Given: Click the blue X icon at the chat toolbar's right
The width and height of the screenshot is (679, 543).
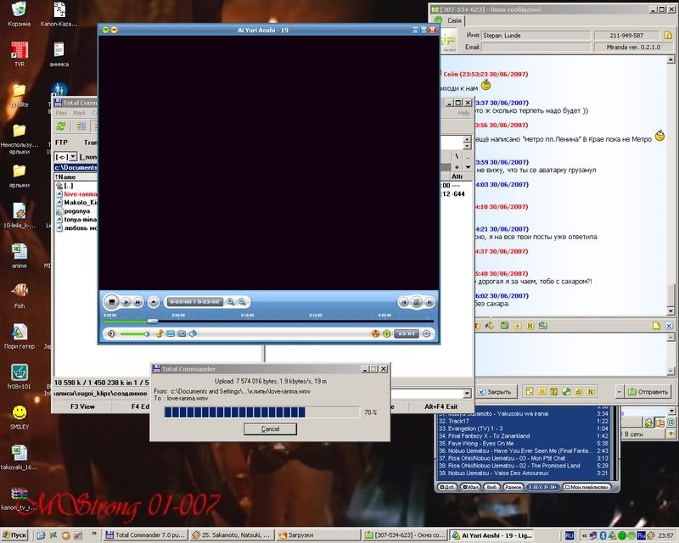Looking at the screenshot, I should click(x=669, y=326).
